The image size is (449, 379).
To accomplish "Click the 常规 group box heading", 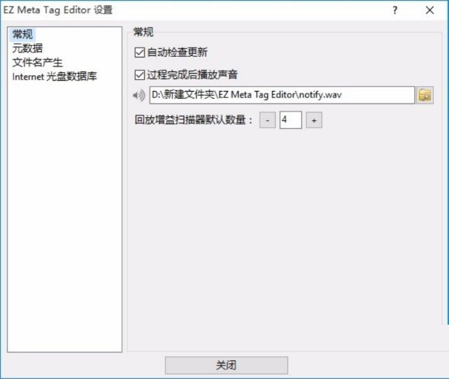I will tap(143, 32).
